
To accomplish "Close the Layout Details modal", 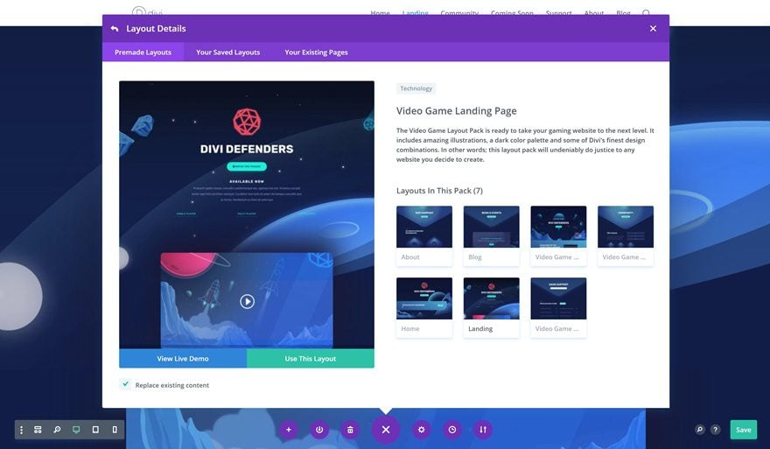I will [x=653, y=29].
